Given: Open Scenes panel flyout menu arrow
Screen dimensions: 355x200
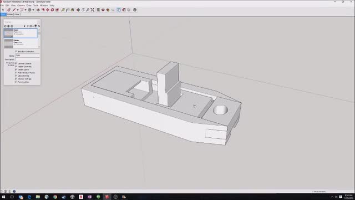Looking at the screenshot, I should pyautogui.click(x=39, y=26).
